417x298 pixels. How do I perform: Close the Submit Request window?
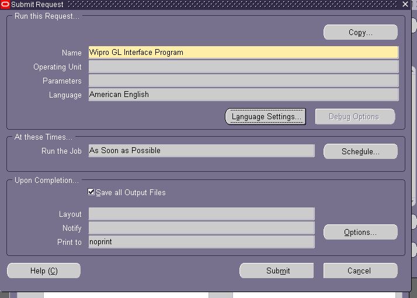405,4
